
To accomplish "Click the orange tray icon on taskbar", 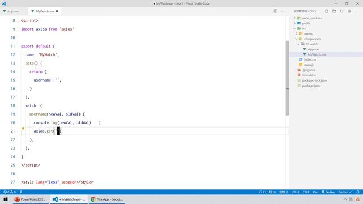I will point(358,199).
